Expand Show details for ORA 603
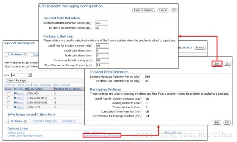Image resolution: width=237 pixels, height=142 pixels. [x=19, y=94]
